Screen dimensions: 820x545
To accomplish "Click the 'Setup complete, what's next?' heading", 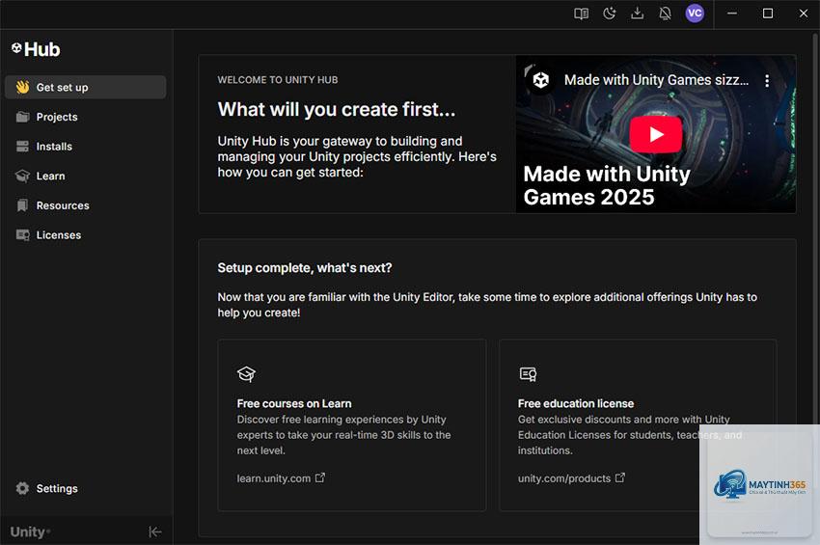I will 304,268.
